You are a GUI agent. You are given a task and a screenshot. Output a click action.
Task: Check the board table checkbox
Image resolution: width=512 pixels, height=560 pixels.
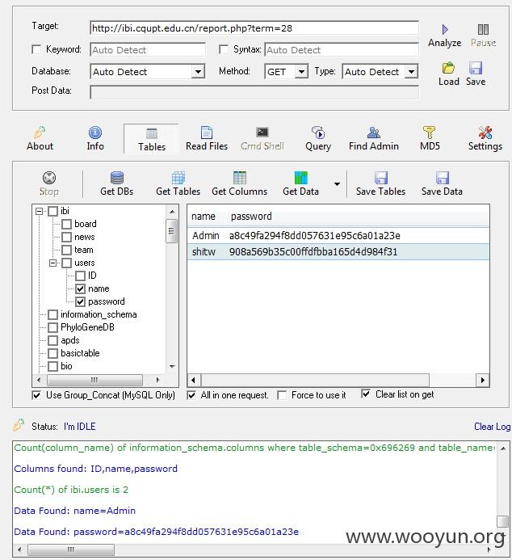66,225
